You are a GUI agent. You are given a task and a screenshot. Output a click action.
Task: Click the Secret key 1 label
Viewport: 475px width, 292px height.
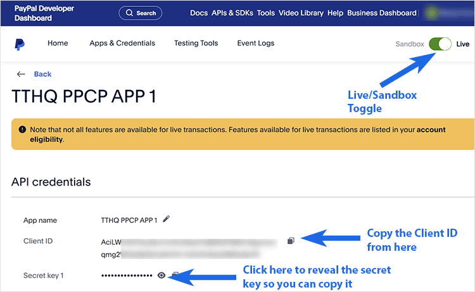coord(43,276)
